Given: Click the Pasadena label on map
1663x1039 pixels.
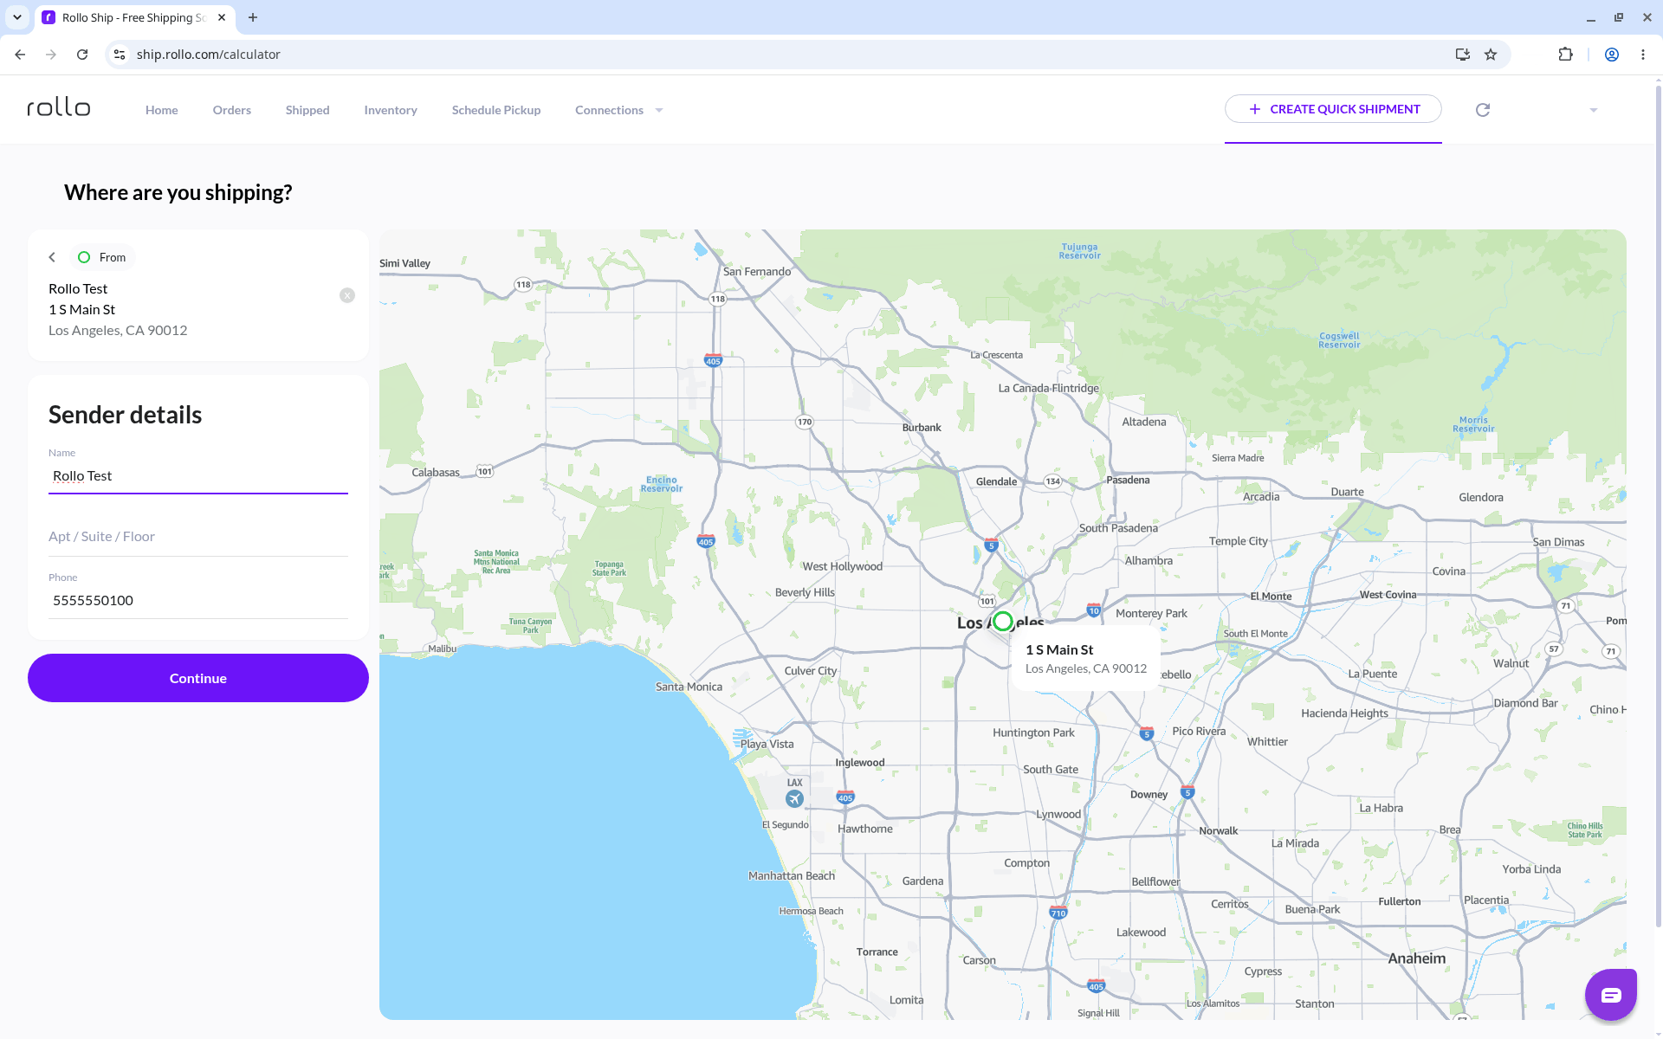Looking at the screenshot, I should click(x=1128, y=480).
